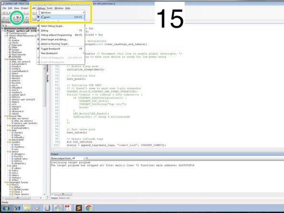
Task: Select Pins under Design Wide Resources
Action: pos(13,38)
